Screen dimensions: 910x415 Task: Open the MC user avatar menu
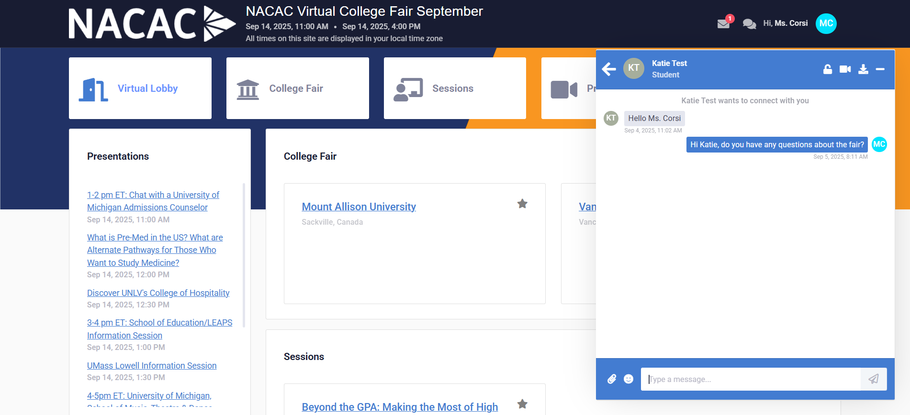[x=826, y=23]
